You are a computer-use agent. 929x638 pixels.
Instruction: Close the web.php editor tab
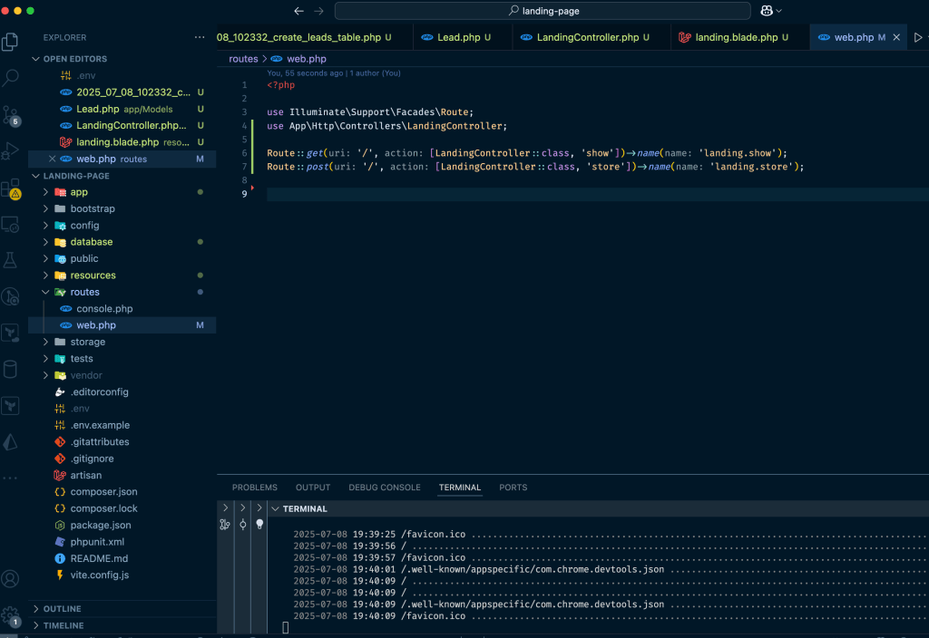(x=897, y=37)
